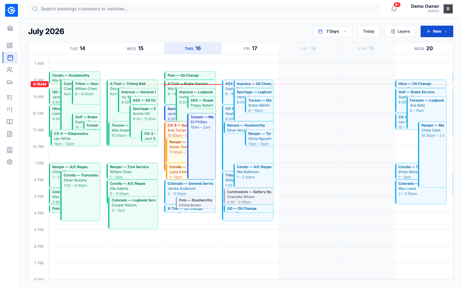This screenshot has width=461, height=288.
Task: Select the TUE 14 day header
Action: coord(77,48)
